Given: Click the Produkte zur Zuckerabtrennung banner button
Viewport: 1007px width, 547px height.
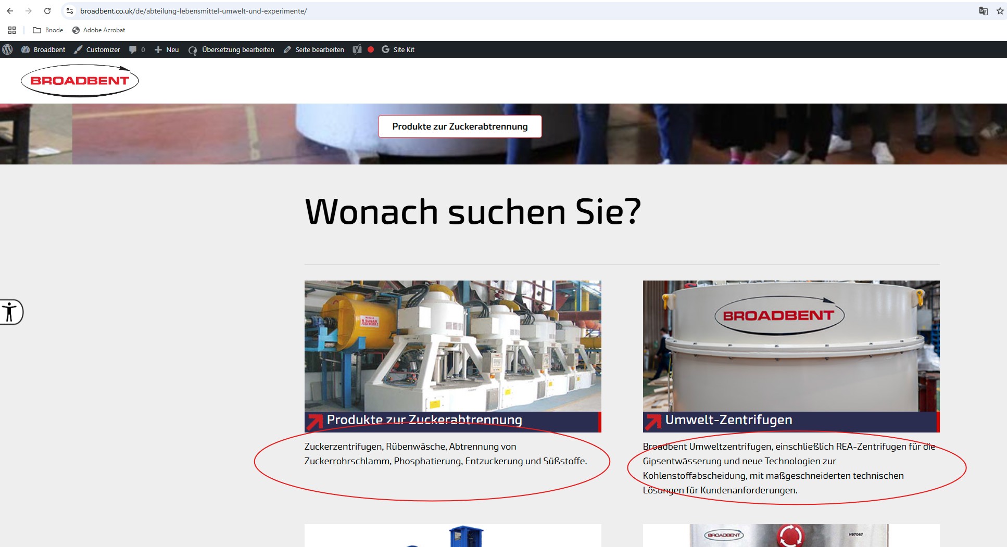Looking at the screenshot, I should [460, 126].
